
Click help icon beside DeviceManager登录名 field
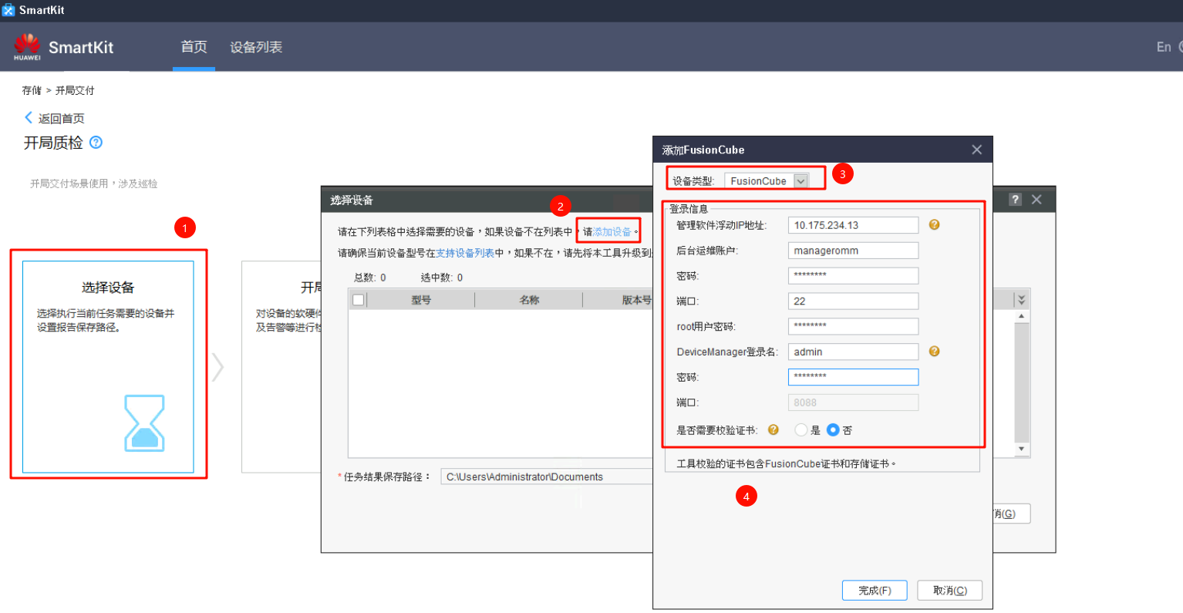pos(934,351)
